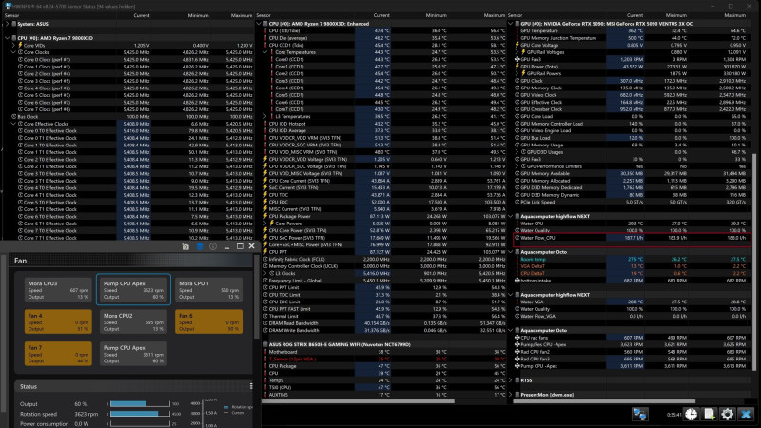
Task: Click the camera screenshot icon in Fan window
Action: 185,246
